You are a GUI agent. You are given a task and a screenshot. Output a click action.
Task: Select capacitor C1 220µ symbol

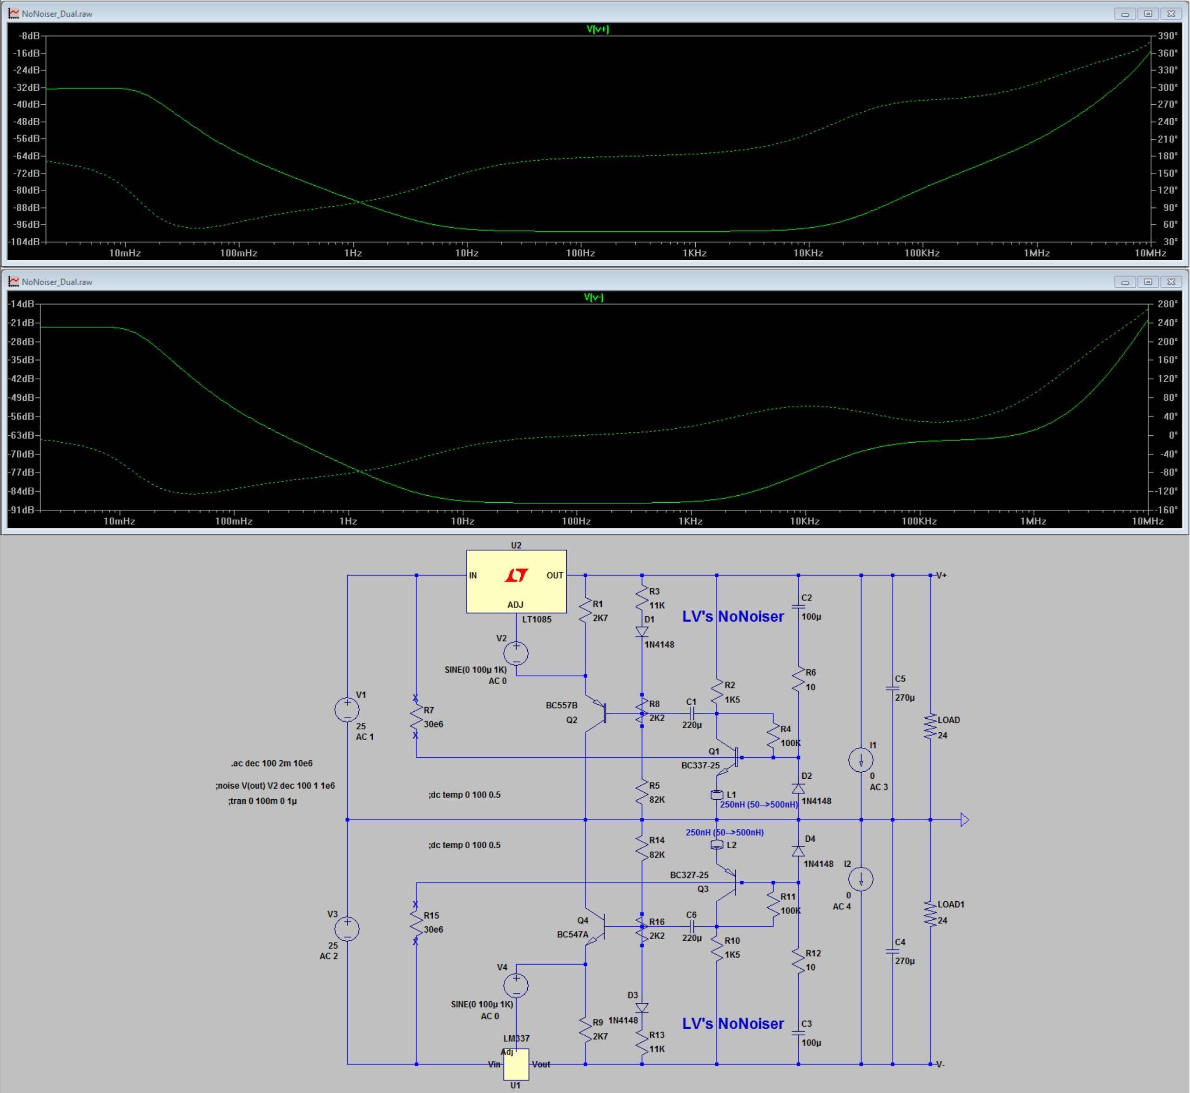pyautogui.click(x=692, y=713)
